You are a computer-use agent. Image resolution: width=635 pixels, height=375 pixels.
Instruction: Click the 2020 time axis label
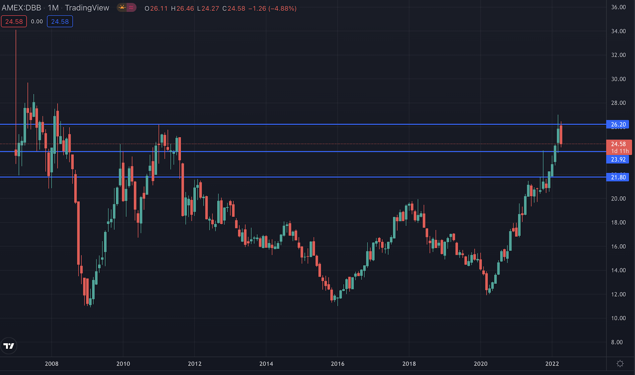(x=481, y=364)
